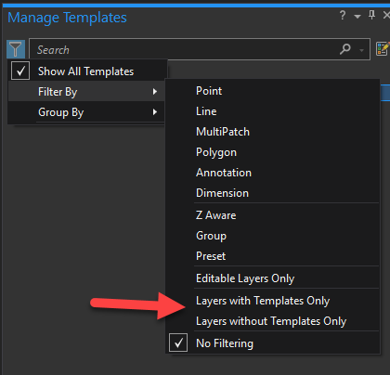
Task: Expand the Filter By submenu
Action: tap(86, 92)
